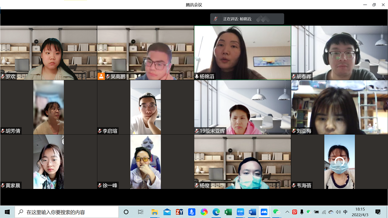
Task: Expand hidden system tray icons
Action: [288, 212]
